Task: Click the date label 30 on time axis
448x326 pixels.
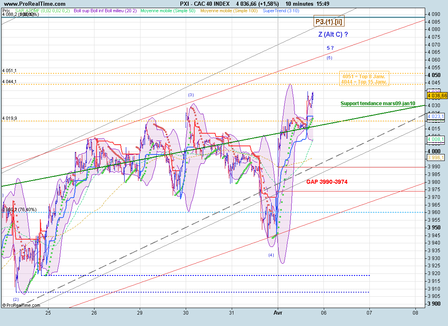Action: 186,313
